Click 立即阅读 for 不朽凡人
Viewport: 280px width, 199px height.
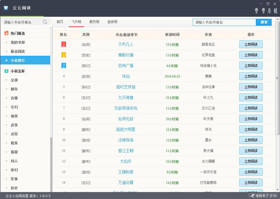coord(251,45)
